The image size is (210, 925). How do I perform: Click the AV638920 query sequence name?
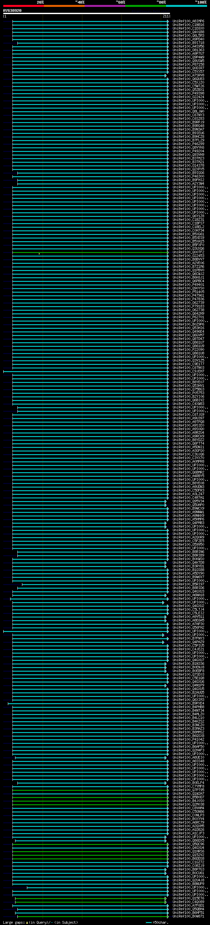pos(12,11)
